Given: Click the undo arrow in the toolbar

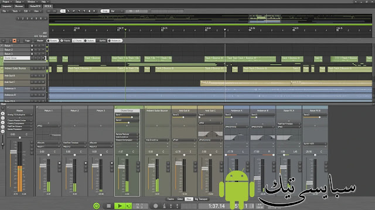Looking at the screenshot, I should 49,11.
